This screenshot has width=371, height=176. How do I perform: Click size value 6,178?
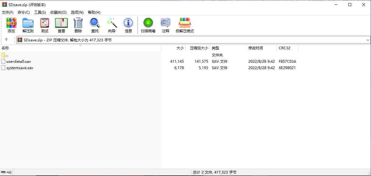coord(179,68)
